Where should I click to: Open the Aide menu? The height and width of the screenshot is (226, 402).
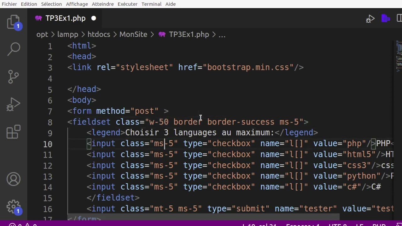[171, 4]
